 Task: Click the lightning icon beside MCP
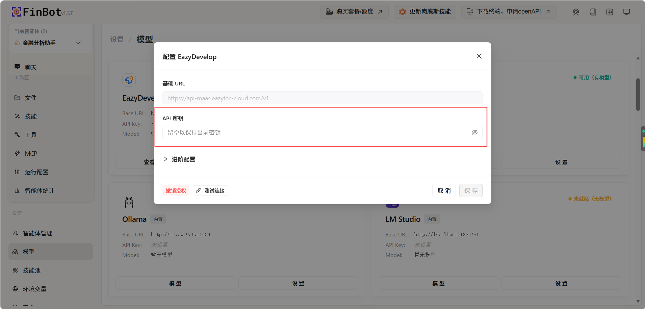(x=17, y=153)
